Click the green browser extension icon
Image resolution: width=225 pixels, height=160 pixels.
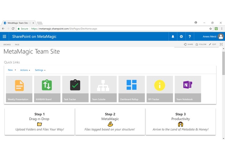216,29
